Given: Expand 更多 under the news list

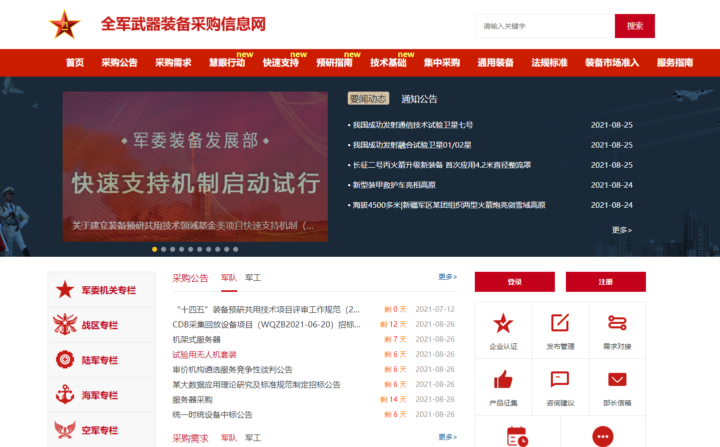Looking at the screenshot, I should point(621,230).
